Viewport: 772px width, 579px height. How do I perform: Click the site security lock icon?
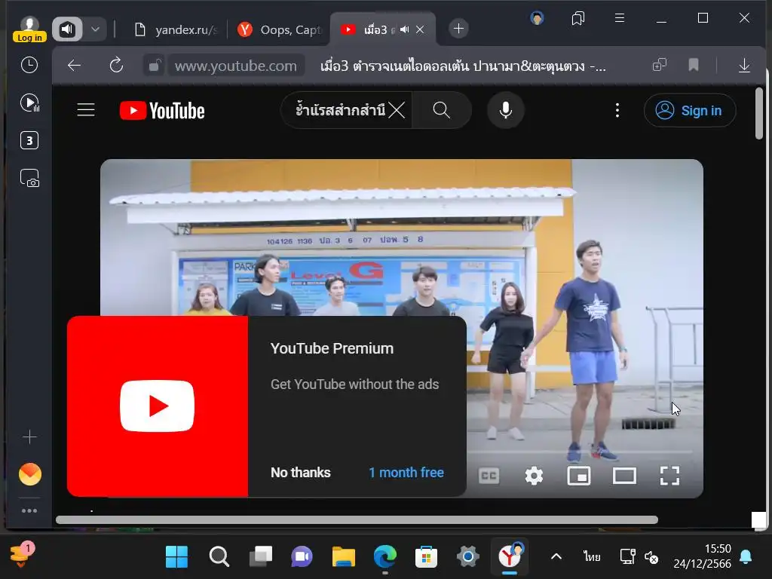pos(155,65)
